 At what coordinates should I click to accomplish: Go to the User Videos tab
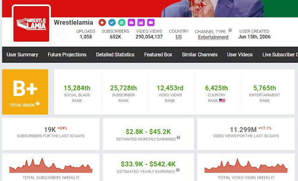[x=240, y=55]
